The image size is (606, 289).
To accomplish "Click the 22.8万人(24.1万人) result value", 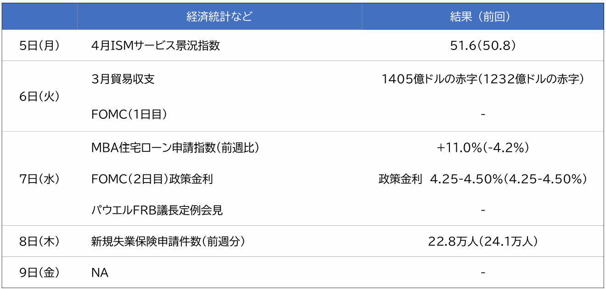I will pyautogui.click(x=483, y=241).
